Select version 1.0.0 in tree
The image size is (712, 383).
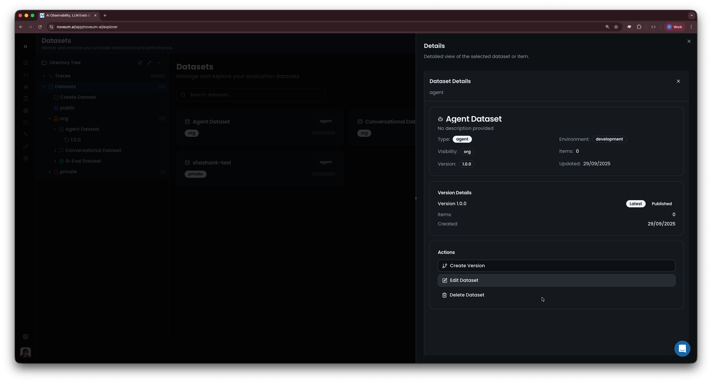[x=75, y=140]
